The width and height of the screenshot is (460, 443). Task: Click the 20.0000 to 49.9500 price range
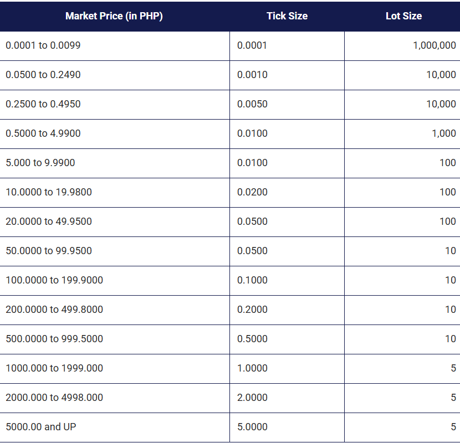tap(49, 221)
